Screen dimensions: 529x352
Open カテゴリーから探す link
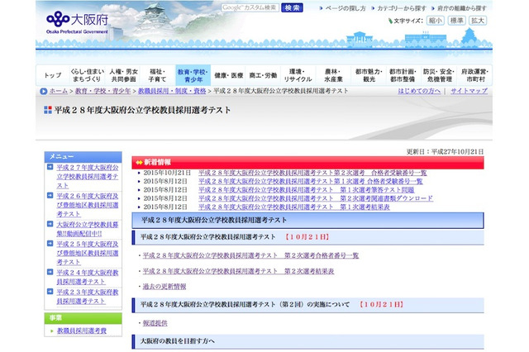click(402, 8)
